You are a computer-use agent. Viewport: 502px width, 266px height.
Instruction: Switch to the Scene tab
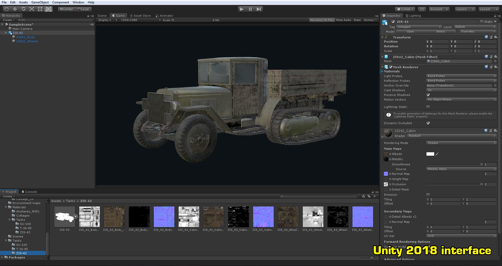[x=102, y=16]
